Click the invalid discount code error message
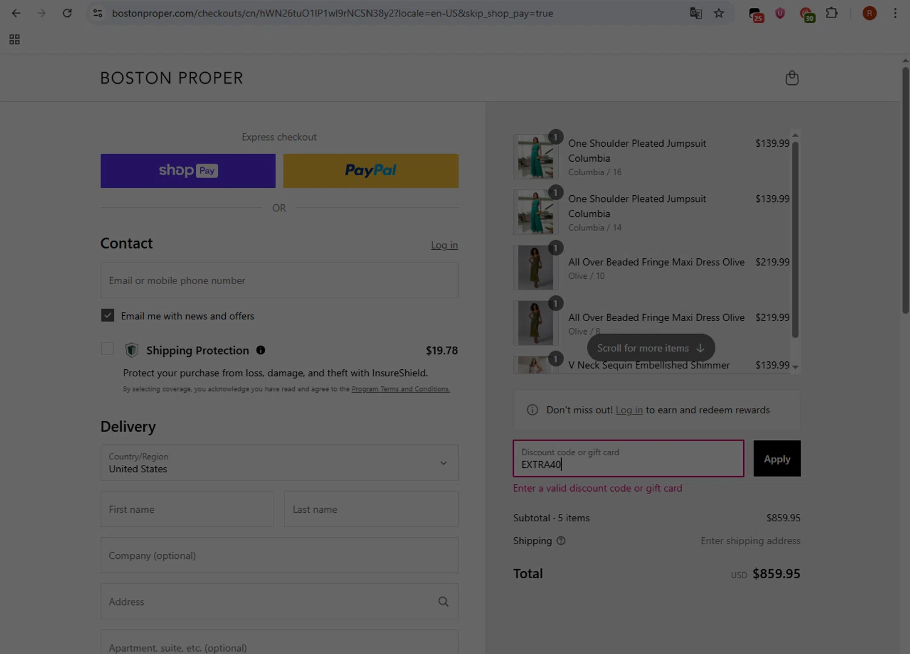 coord(598,488)
